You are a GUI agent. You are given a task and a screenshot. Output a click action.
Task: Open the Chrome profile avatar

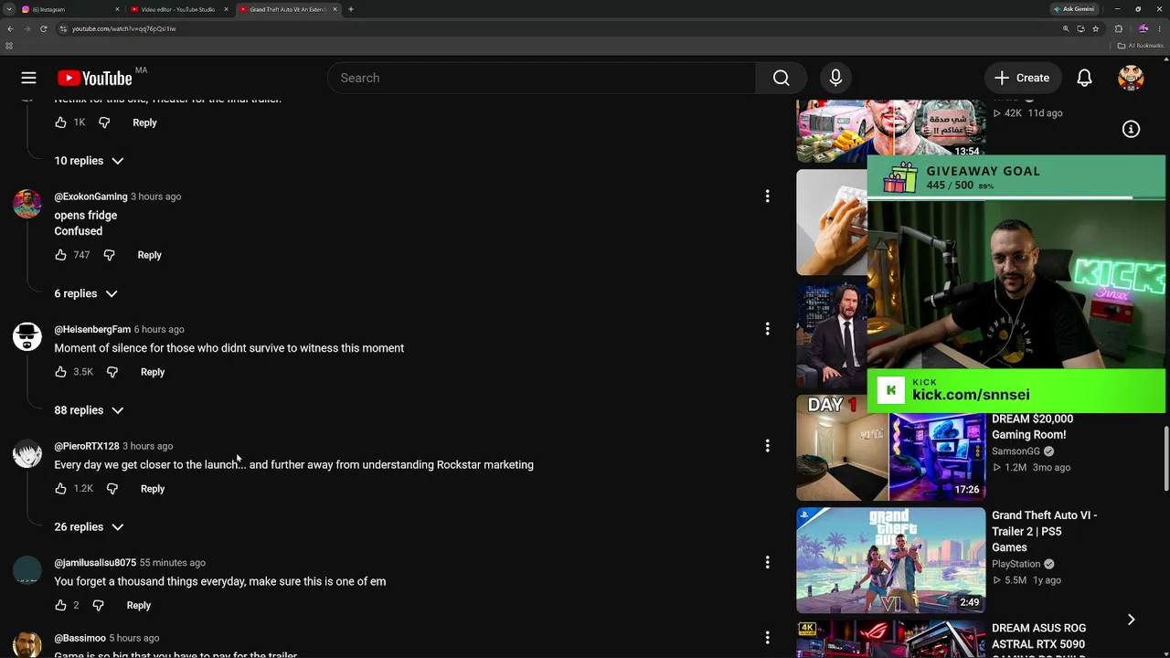coord(1143,28)
